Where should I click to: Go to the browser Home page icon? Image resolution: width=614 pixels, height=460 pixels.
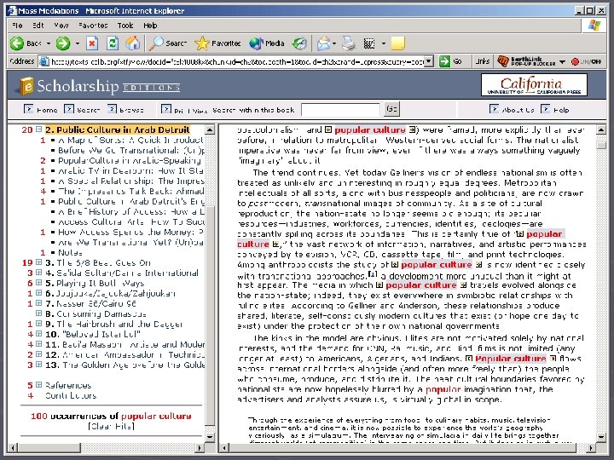[132, 43]
